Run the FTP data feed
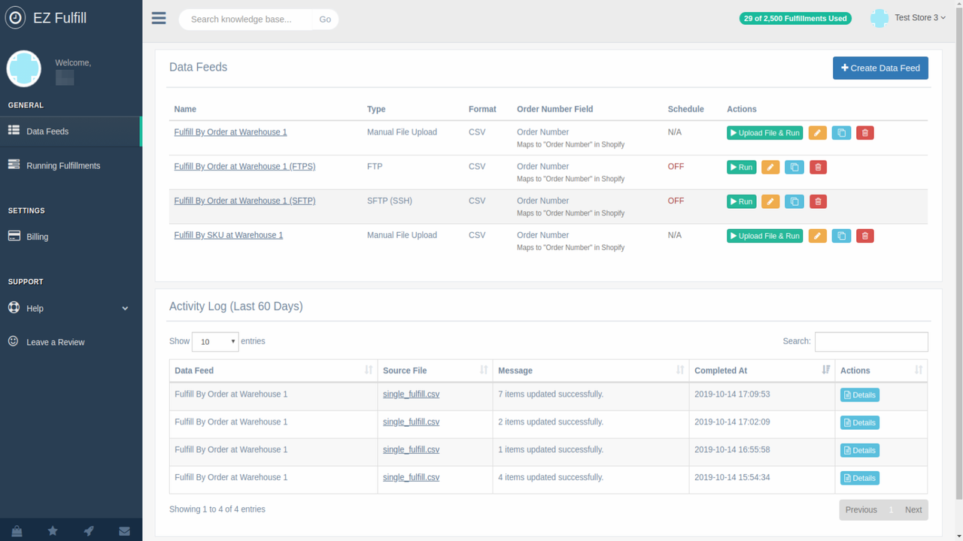 point(741,167)
